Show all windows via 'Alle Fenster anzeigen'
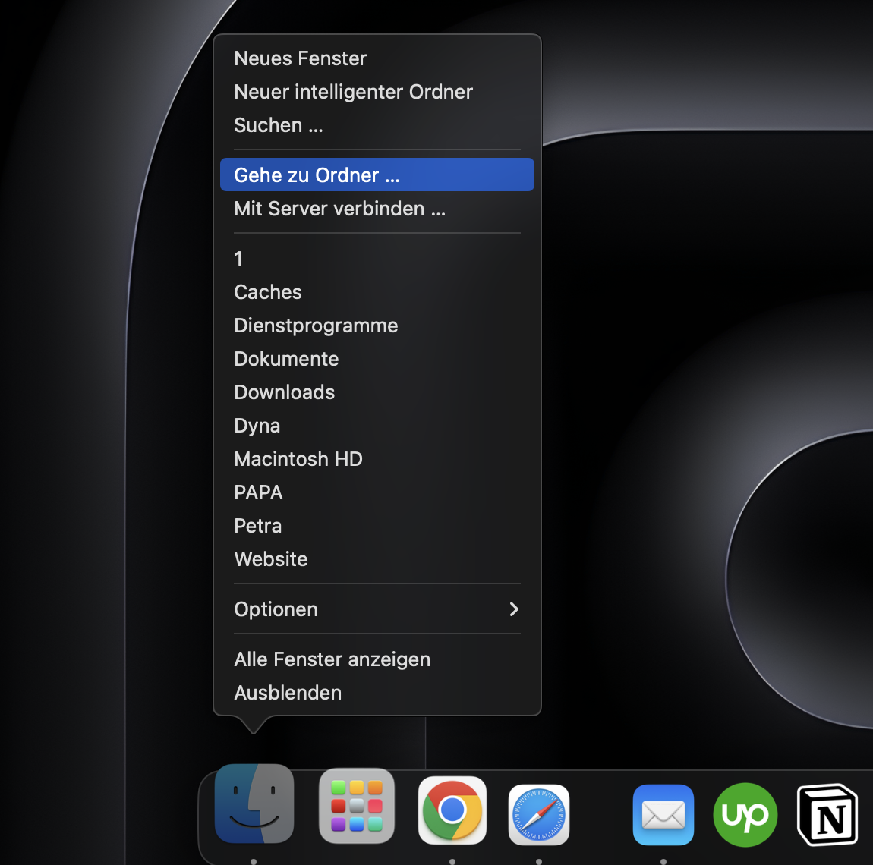Viewport: 873px width, 865px height. pyautogui.click(x=332, y=659)
